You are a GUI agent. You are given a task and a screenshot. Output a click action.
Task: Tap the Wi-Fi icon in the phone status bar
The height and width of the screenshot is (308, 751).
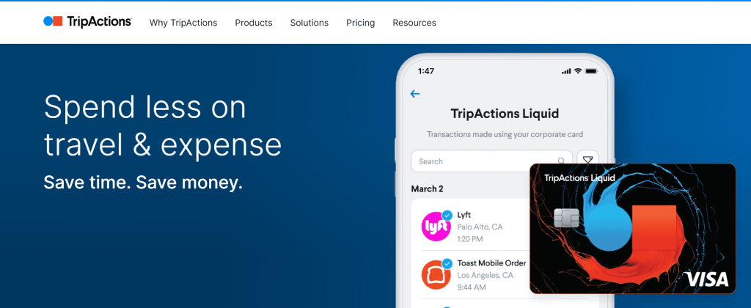click(x=578, y=71)
